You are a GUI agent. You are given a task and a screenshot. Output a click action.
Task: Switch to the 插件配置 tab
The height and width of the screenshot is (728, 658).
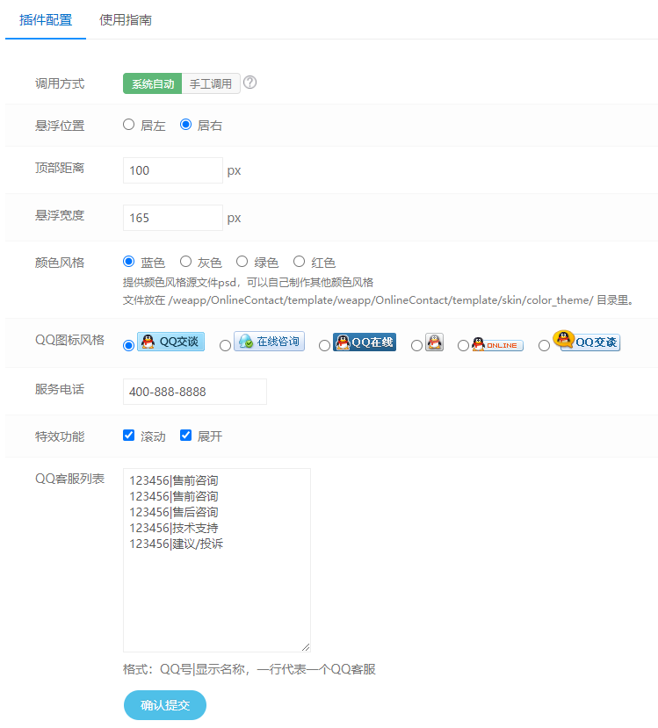pos(46,20)
